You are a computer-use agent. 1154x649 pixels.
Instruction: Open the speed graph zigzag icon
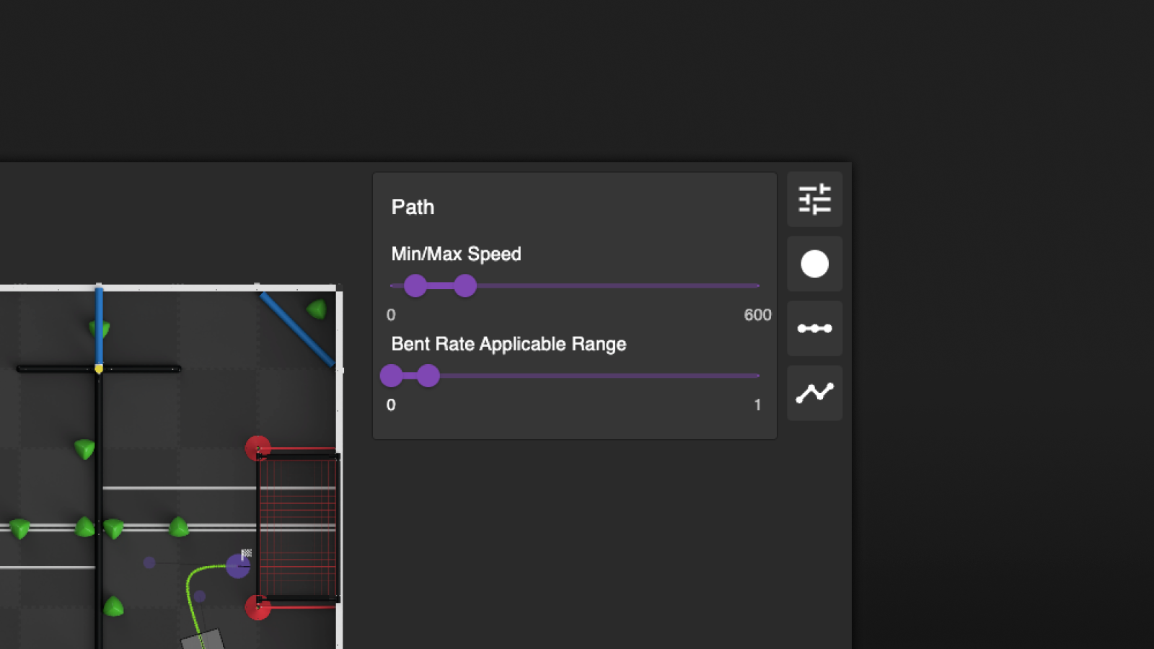814,393
